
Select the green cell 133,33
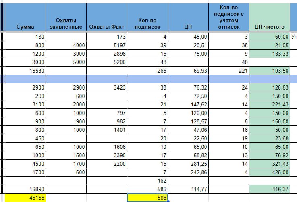coord(270,54)
